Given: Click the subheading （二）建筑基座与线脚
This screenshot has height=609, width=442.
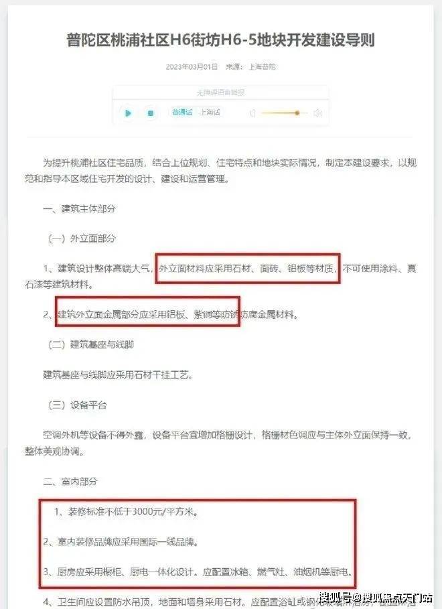Looking at the screenshot, I should tap(90, 344).
